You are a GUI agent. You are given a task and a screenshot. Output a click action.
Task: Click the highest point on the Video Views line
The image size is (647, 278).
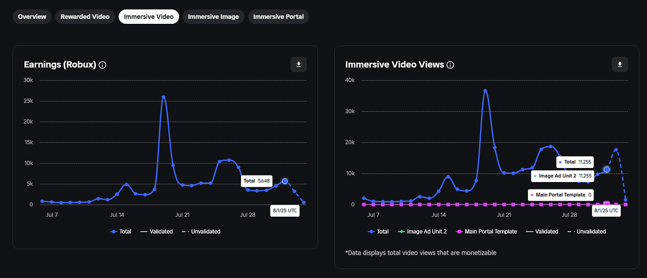point(485,91)
